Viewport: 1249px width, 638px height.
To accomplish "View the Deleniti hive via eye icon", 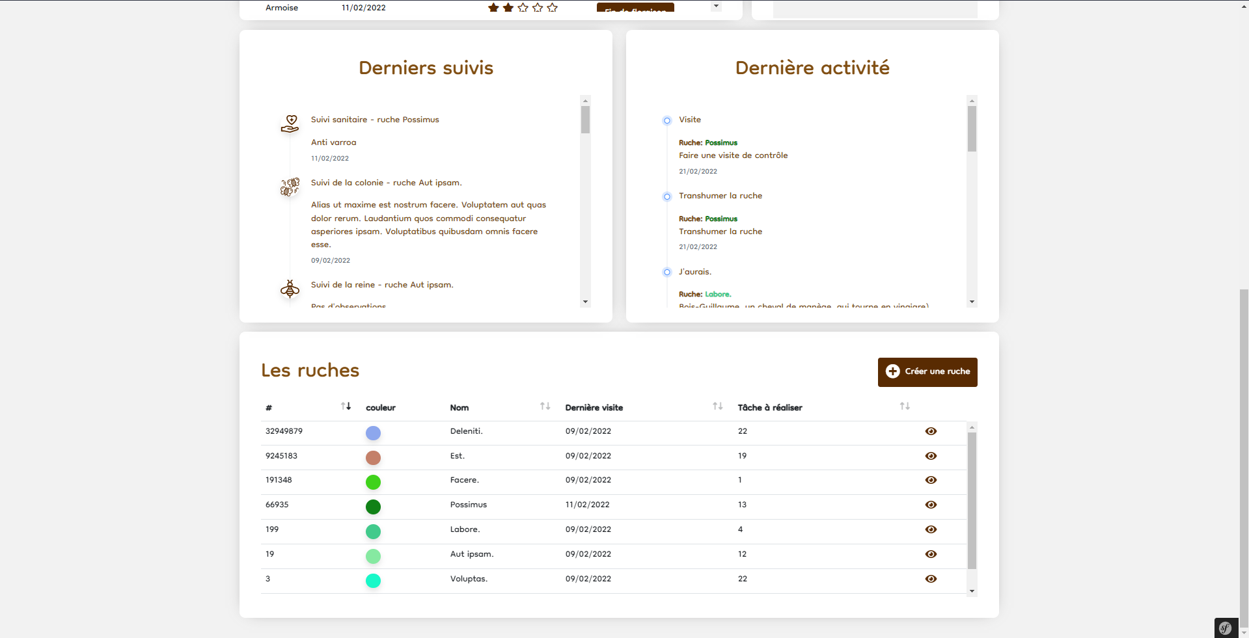I will pos(931,431).
